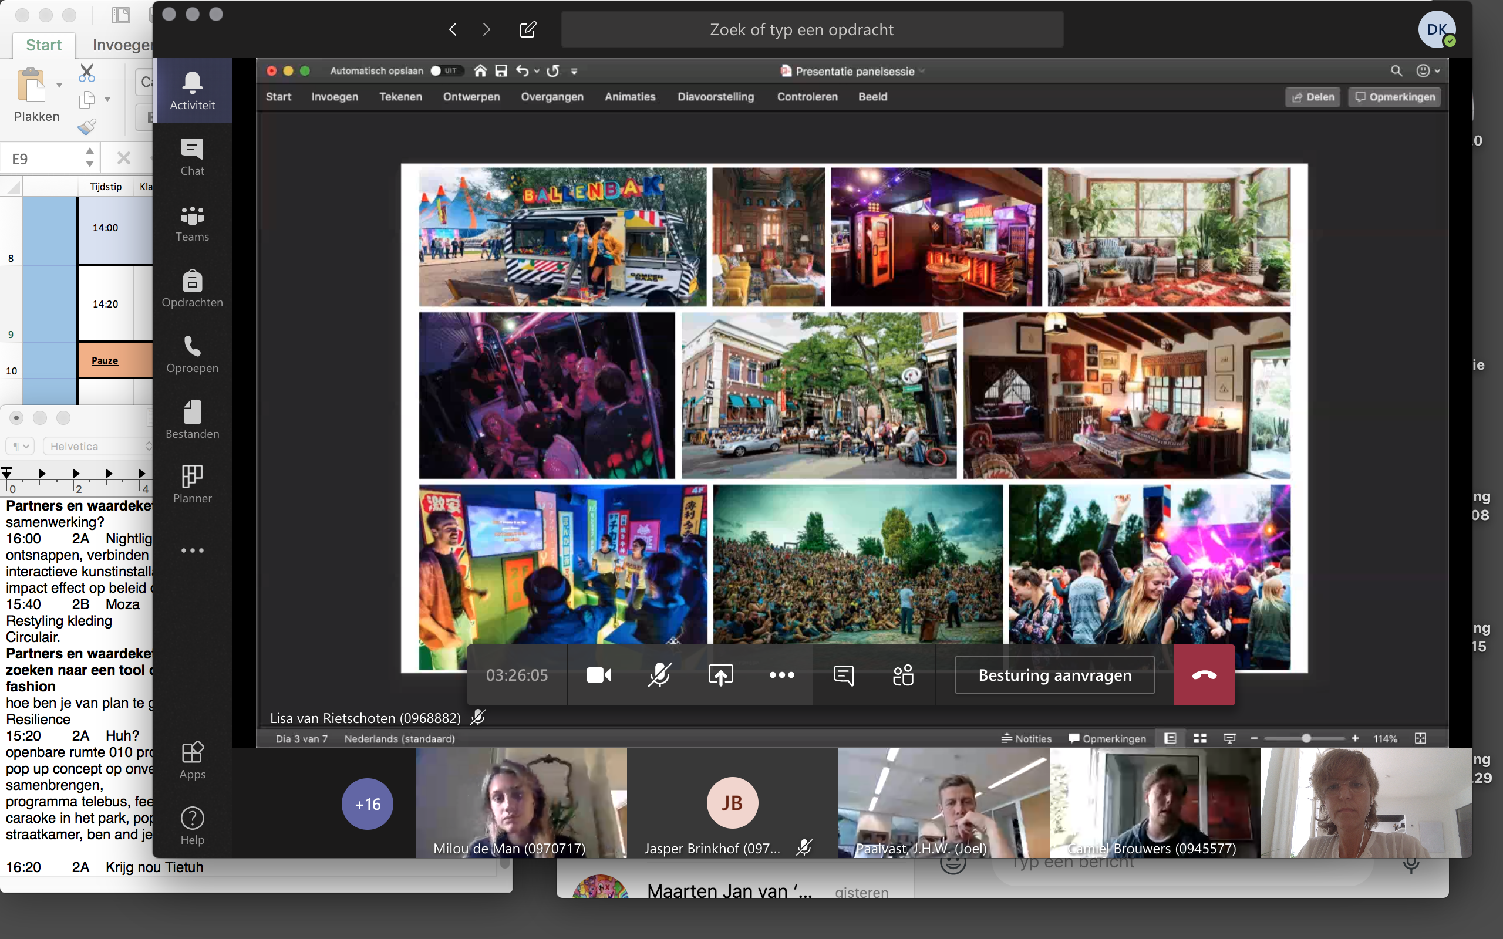Open the Activiteit feed in Teams sidebar

click(x=192, y=90)
